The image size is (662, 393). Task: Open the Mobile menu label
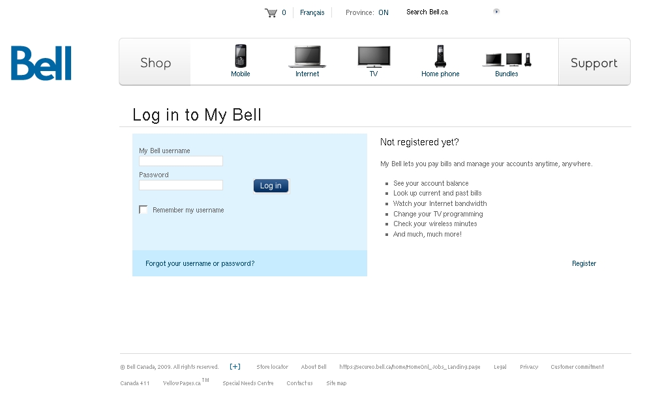(x=240, y=74)
